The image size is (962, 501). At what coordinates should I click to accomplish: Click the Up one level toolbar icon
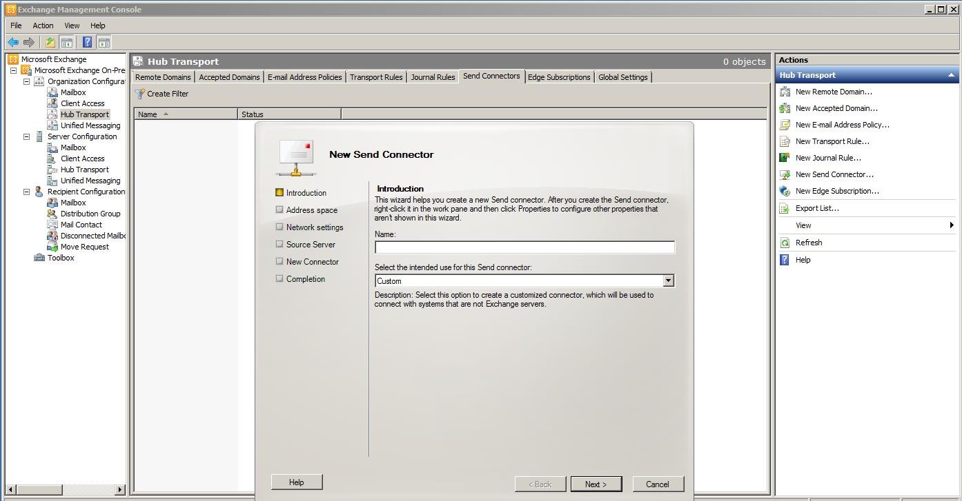pyautogui.click(x=50, y=42)
